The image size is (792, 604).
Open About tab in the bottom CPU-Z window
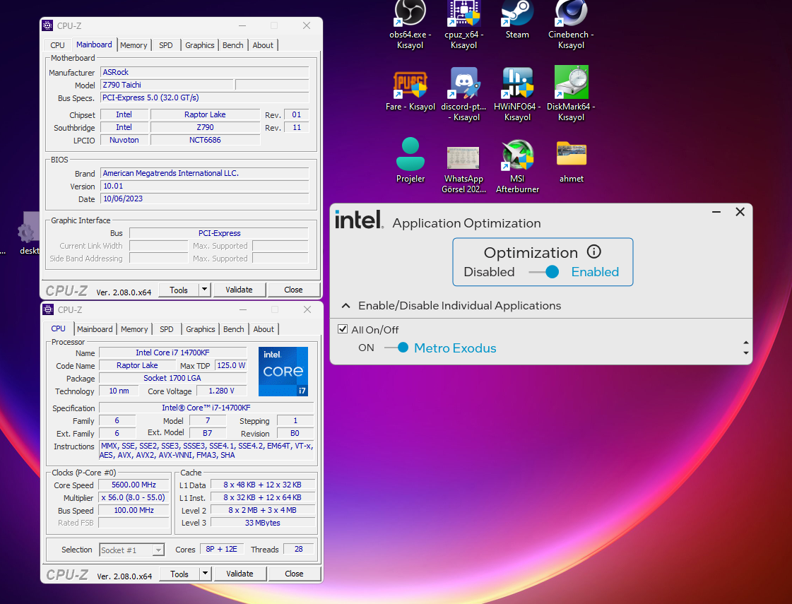264,328
